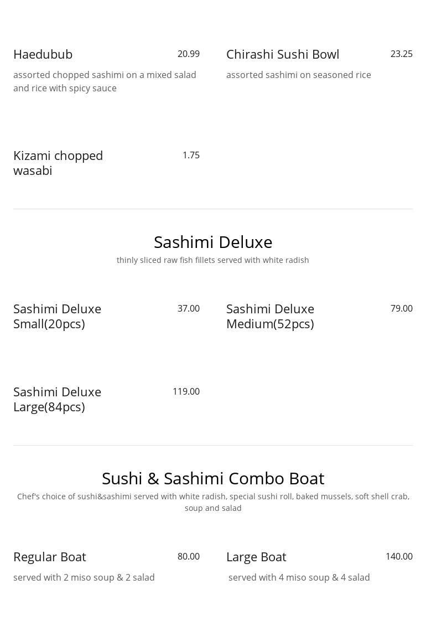Click the Sashimi Deluxe section heading
Screen dimensions: 426x631
tap(213, 242)
